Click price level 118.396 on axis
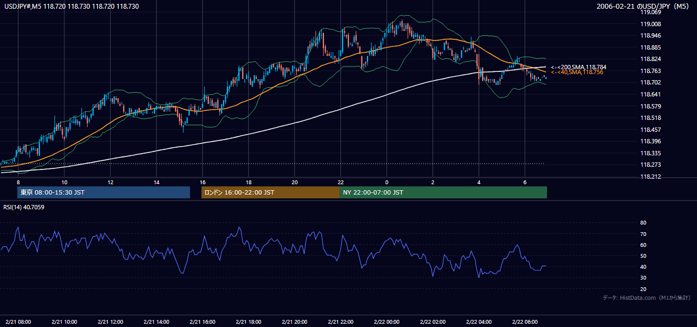Image resolution: width=697 pixels, height=327 pixels. [651, 141]
